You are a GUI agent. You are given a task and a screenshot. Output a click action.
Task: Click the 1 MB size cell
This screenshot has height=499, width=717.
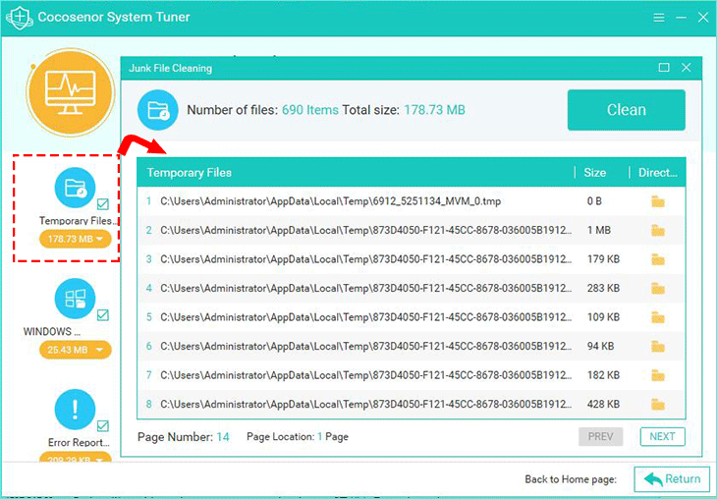pyautogui.click(x=598, y=230)
